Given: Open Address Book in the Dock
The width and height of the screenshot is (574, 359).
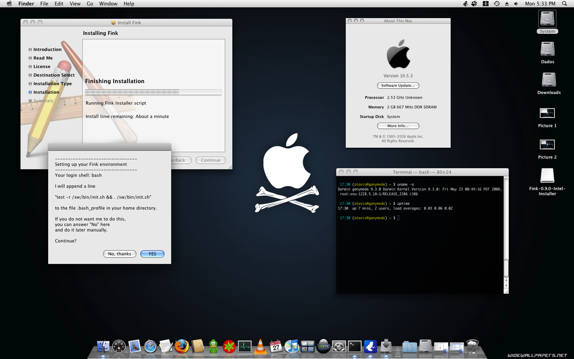Looking at the screenshot, I should [197, 346].
